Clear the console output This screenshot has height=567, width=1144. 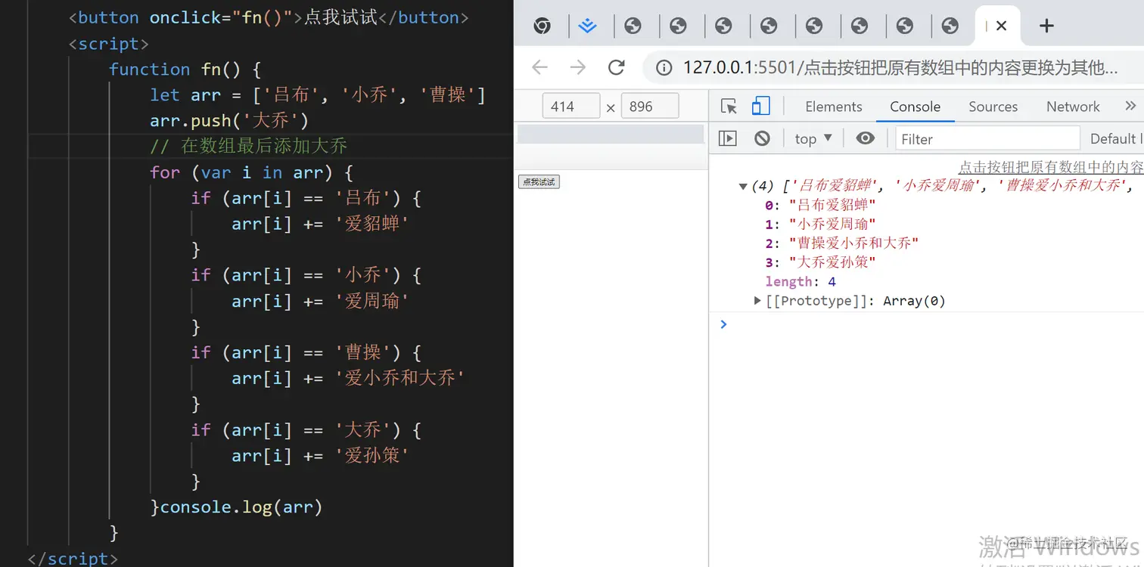762,138
